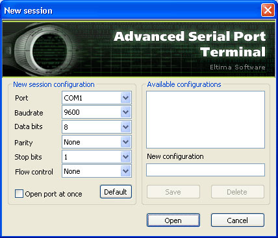
Task: Cancel the New session dialog
Action: tap(238, 220)
